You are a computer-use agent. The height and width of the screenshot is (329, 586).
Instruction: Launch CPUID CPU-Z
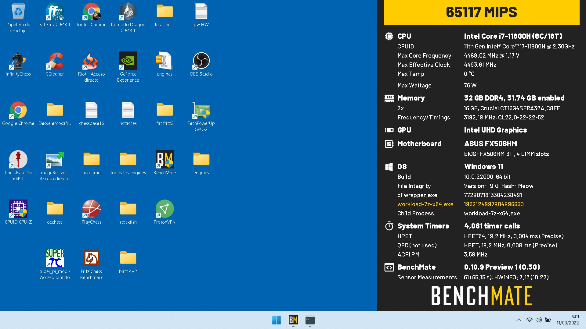click(x=18, y=212)
